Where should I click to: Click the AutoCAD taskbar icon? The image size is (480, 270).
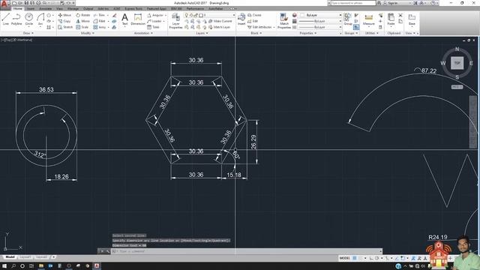pos(97,266)
